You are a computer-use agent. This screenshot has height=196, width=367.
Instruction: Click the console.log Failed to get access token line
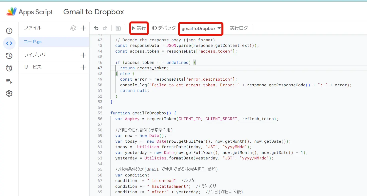click(x=236, y=85)
